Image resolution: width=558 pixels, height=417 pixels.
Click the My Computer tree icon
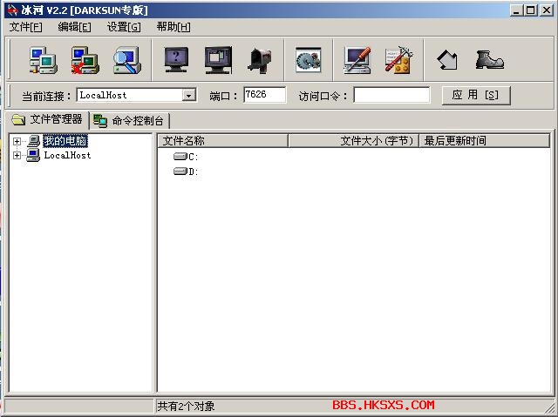pyautogui.click(x=33, y=141)
